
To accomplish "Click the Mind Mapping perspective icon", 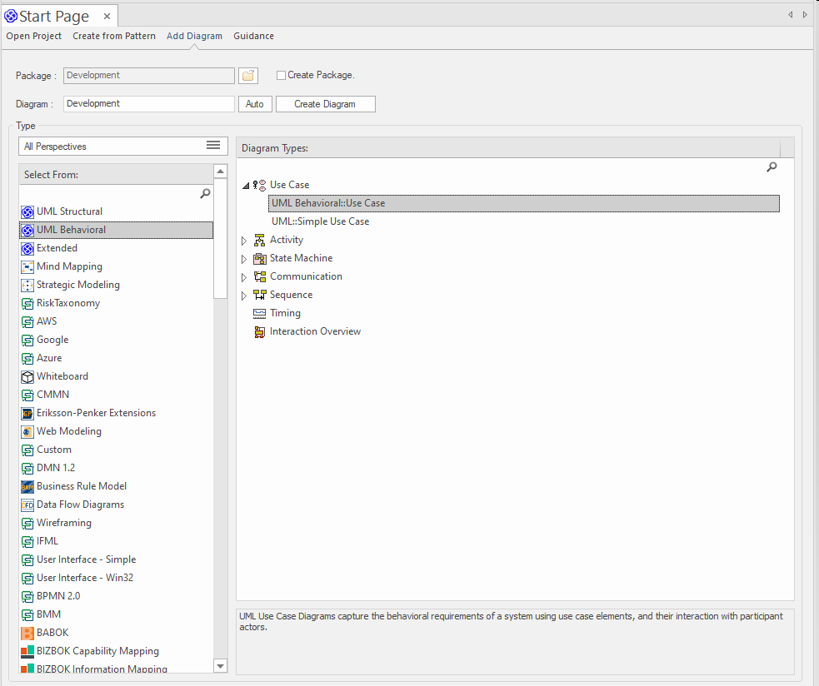I will point(27,266).
